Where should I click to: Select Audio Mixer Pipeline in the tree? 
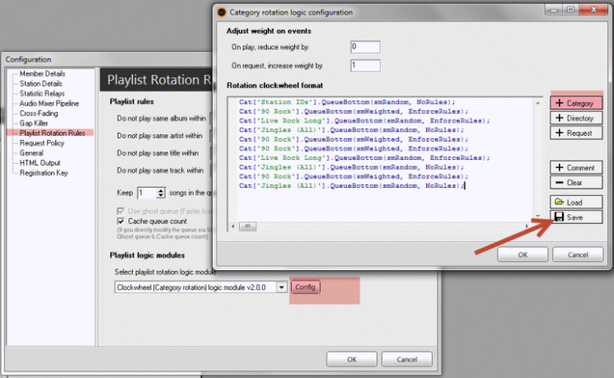49,103
